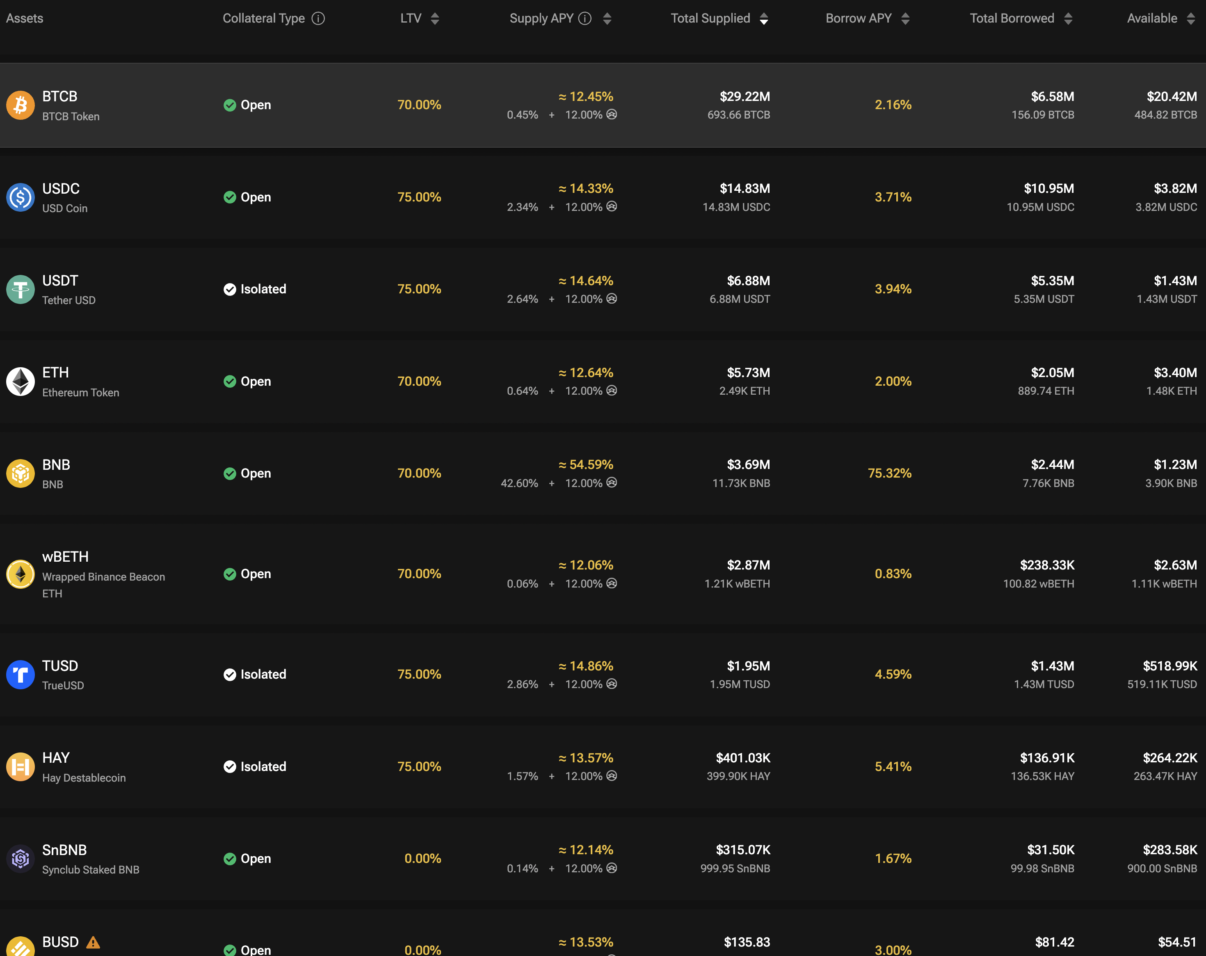1206x956 pixels.
Task: Click BNB borrow APY 75.32%
Action: tap(890, 473)
